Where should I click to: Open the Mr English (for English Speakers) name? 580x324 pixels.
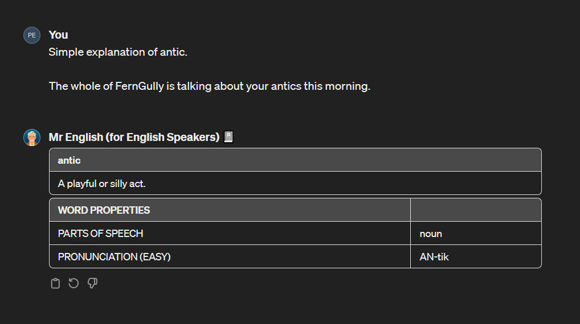[x=134, y=138]
